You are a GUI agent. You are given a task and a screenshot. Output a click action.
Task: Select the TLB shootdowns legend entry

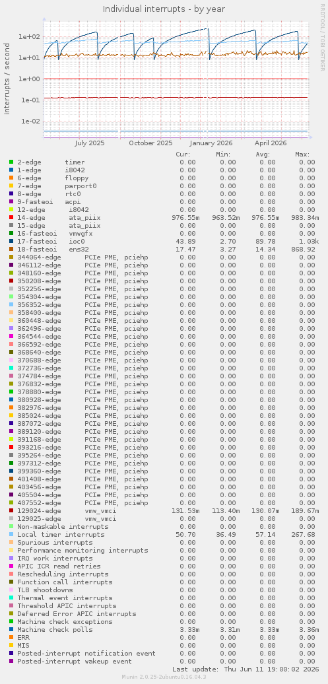(45, 590)
